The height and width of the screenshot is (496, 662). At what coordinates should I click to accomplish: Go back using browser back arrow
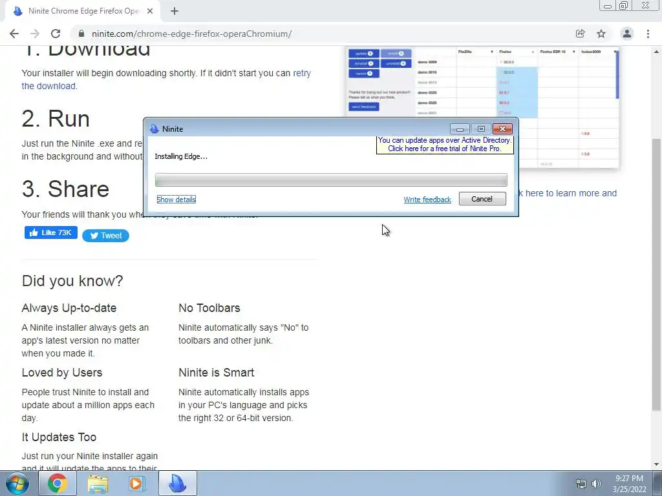(14, 34)
